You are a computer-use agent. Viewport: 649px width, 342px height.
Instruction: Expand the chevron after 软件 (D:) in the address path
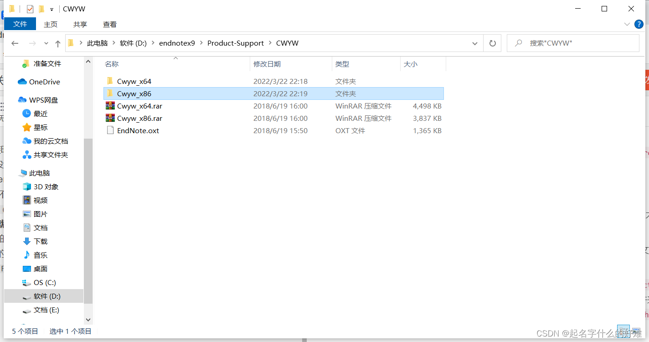tap(153, 43)
